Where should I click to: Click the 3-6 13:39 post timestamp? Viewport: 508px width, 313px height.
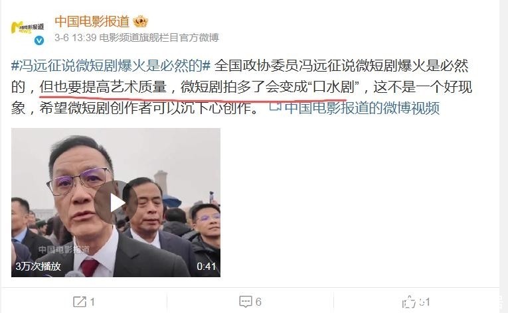pos(76,38)
